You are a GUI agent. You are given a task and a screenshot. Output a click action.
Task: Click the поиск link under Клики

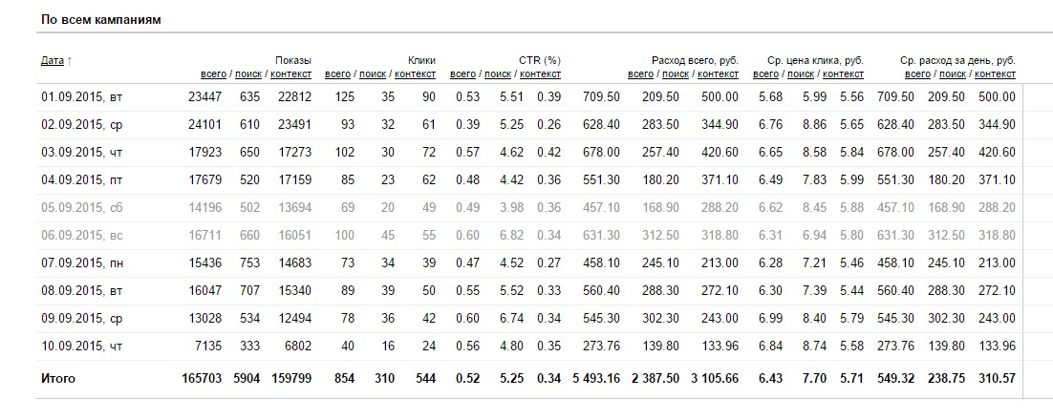pos(373,73)
